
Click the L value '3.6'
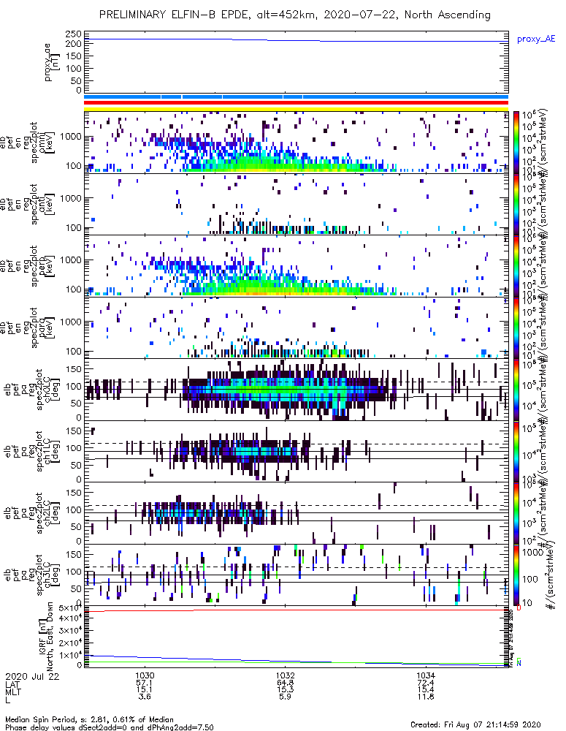point(145,697)
